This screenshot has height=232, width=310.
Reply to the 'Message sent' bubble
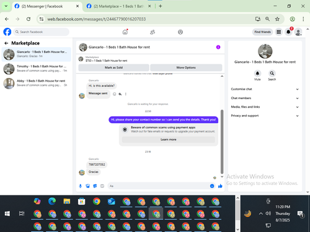[120, 94]
